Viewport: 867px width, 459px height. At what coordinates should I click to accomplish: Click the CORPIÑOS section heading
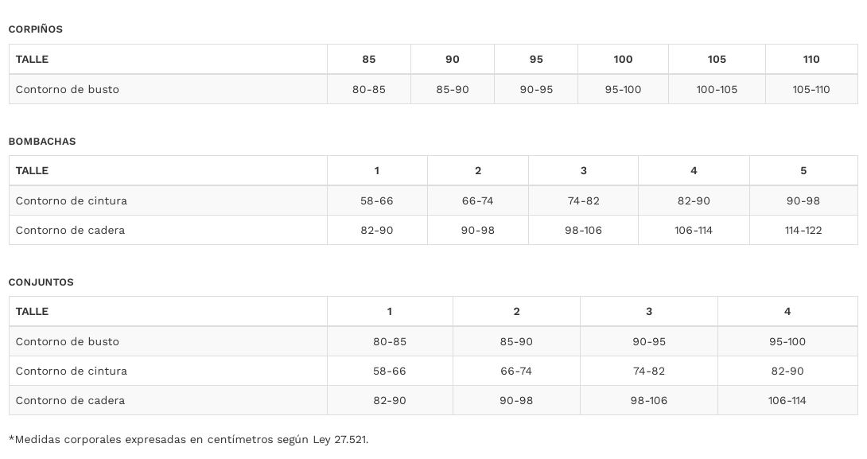(x=36, y=29)
